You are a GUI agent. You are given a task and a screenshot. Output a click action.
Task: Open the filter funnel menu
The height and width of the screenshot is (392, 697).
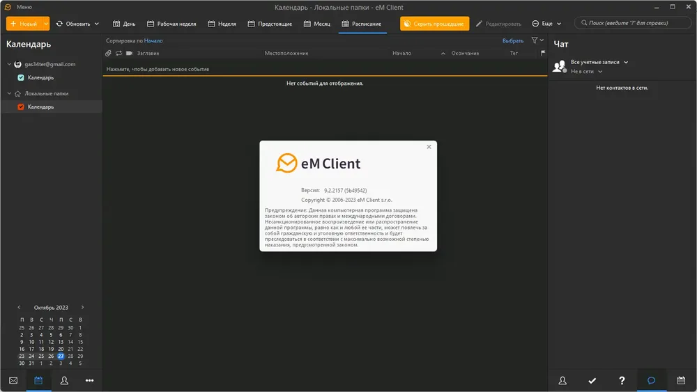pyautogui.click(x=537, y=40)
